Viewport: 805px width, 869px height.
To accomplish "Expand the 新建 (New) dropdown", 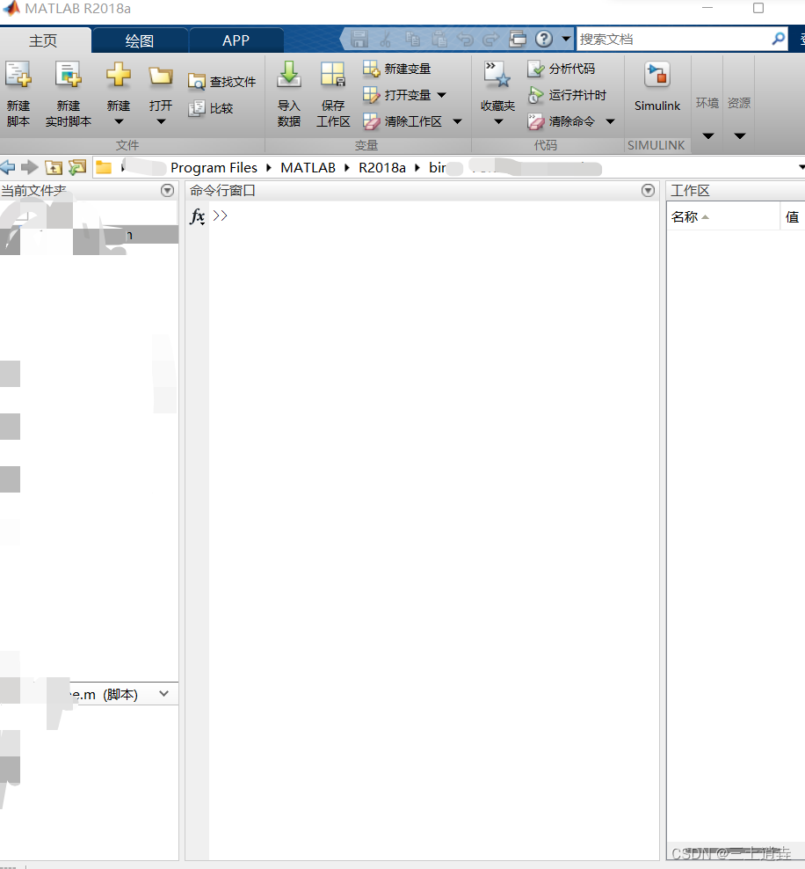I will [119, 121].
